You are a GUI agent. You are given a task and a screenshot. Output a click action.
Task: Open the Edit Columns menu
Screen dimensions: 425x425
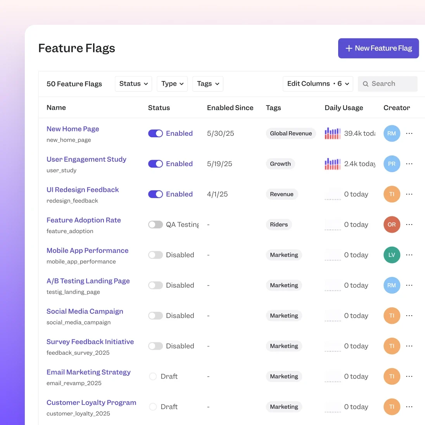pos(318,84)
